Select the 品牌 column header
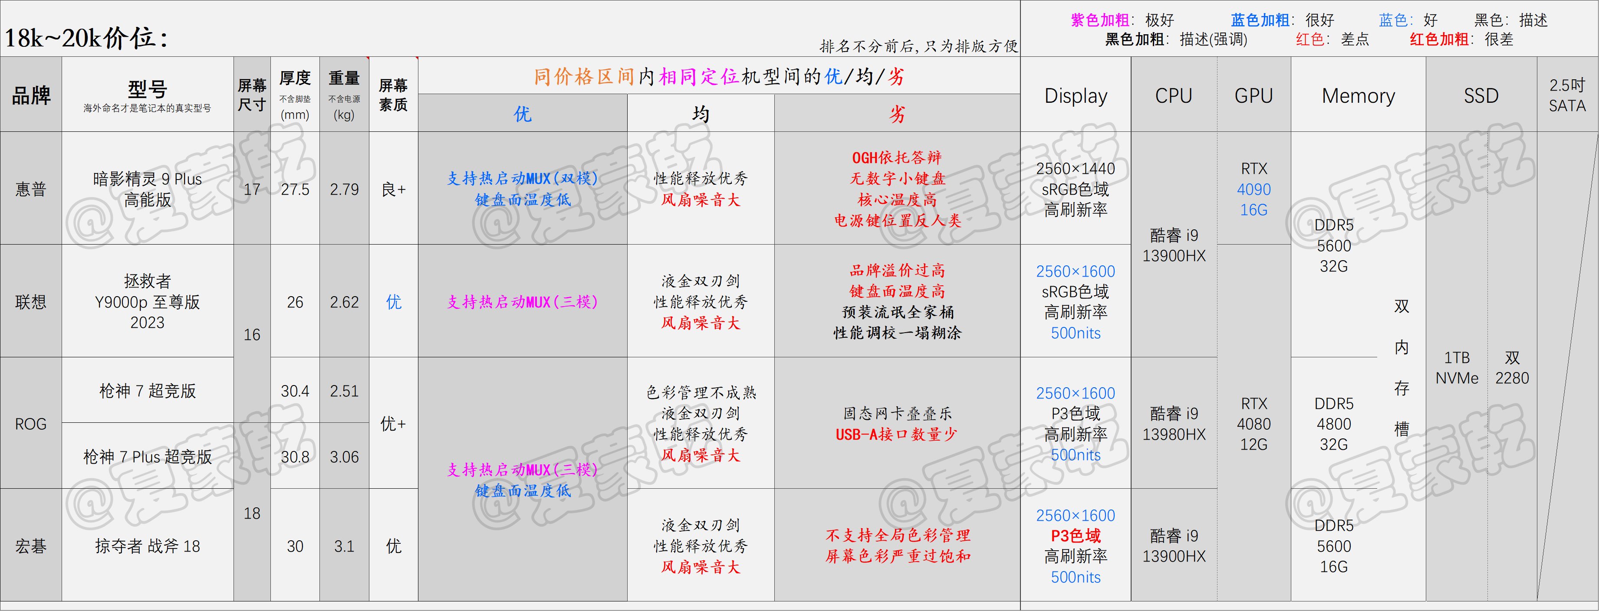This screenshot has height=611, width=1599. [31, 95]
